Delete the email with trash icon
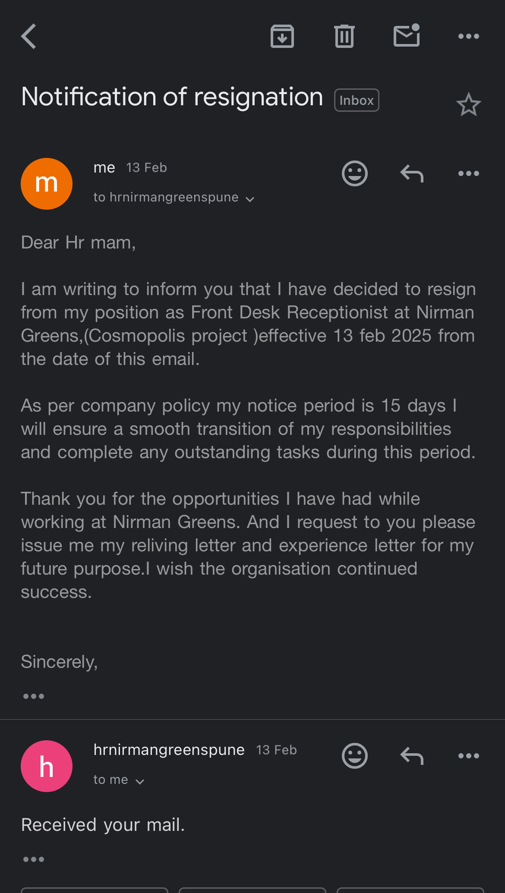This screenshot has height=893, width=505. [x=344, y=36]
